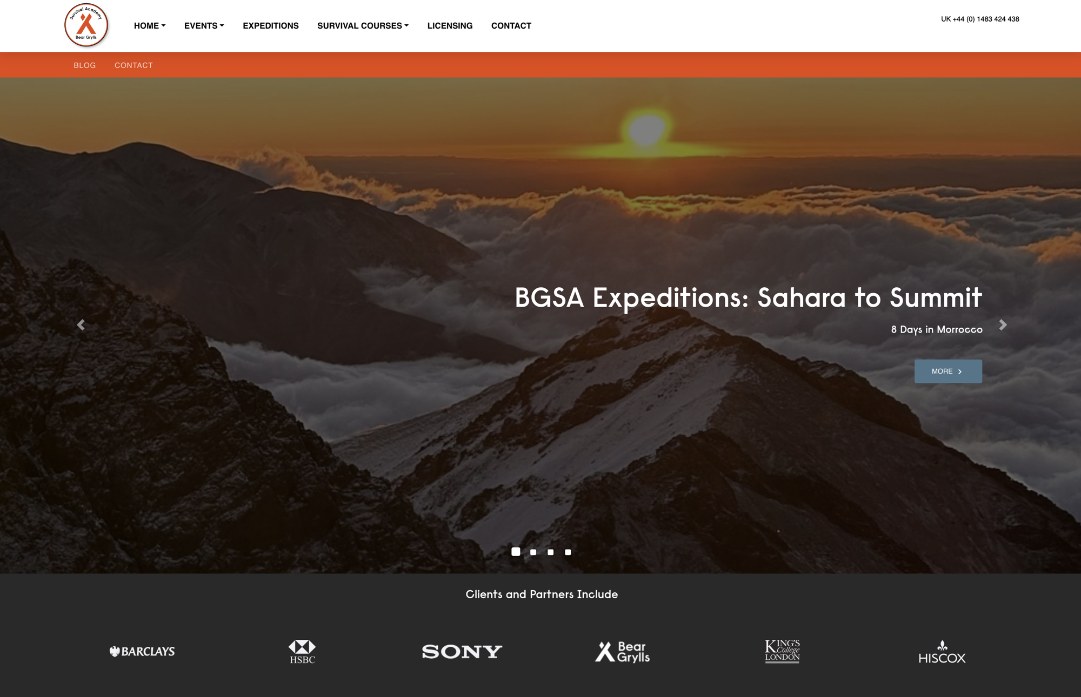Expand the Events dropdown menu

[204, 25]
